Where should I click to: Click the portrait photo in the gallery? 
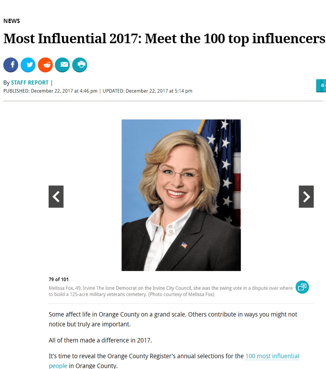[181, 195]
